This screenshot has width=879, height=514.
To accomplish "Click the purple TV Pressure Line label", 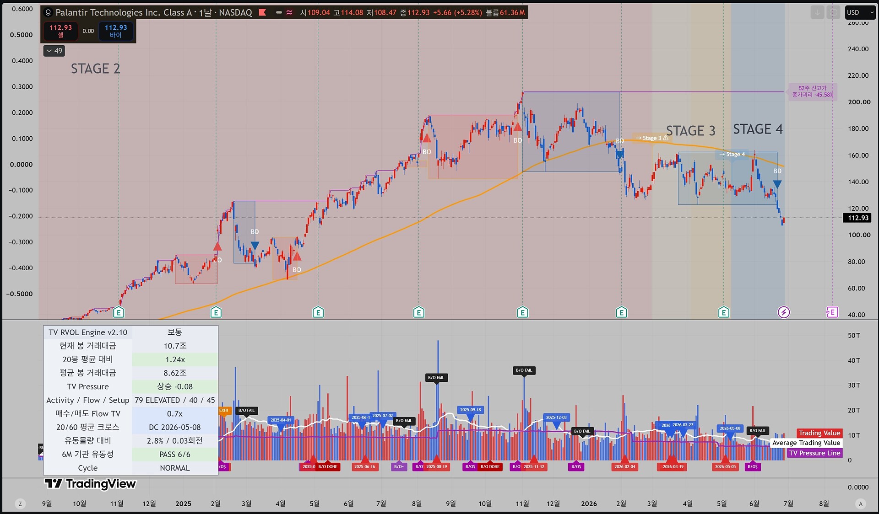I will 815,453.
